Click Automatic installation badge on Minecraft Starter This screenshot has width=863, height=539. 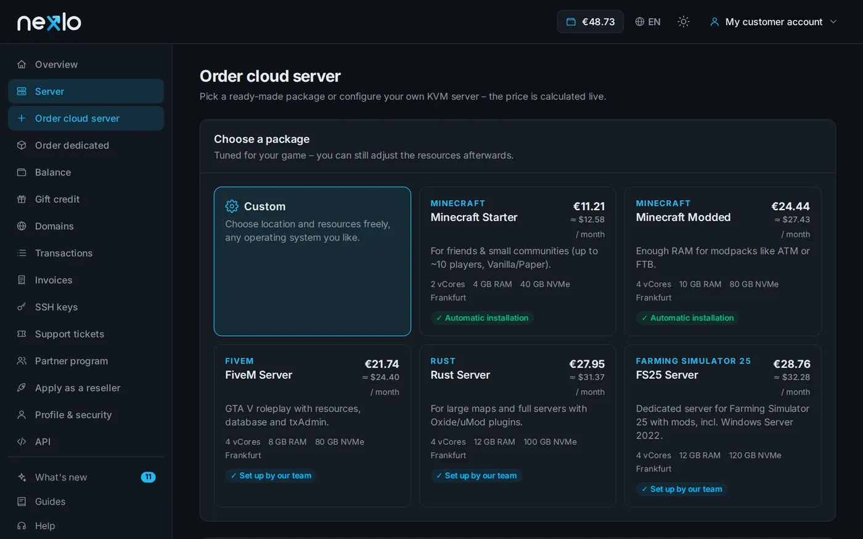point(482,318)
